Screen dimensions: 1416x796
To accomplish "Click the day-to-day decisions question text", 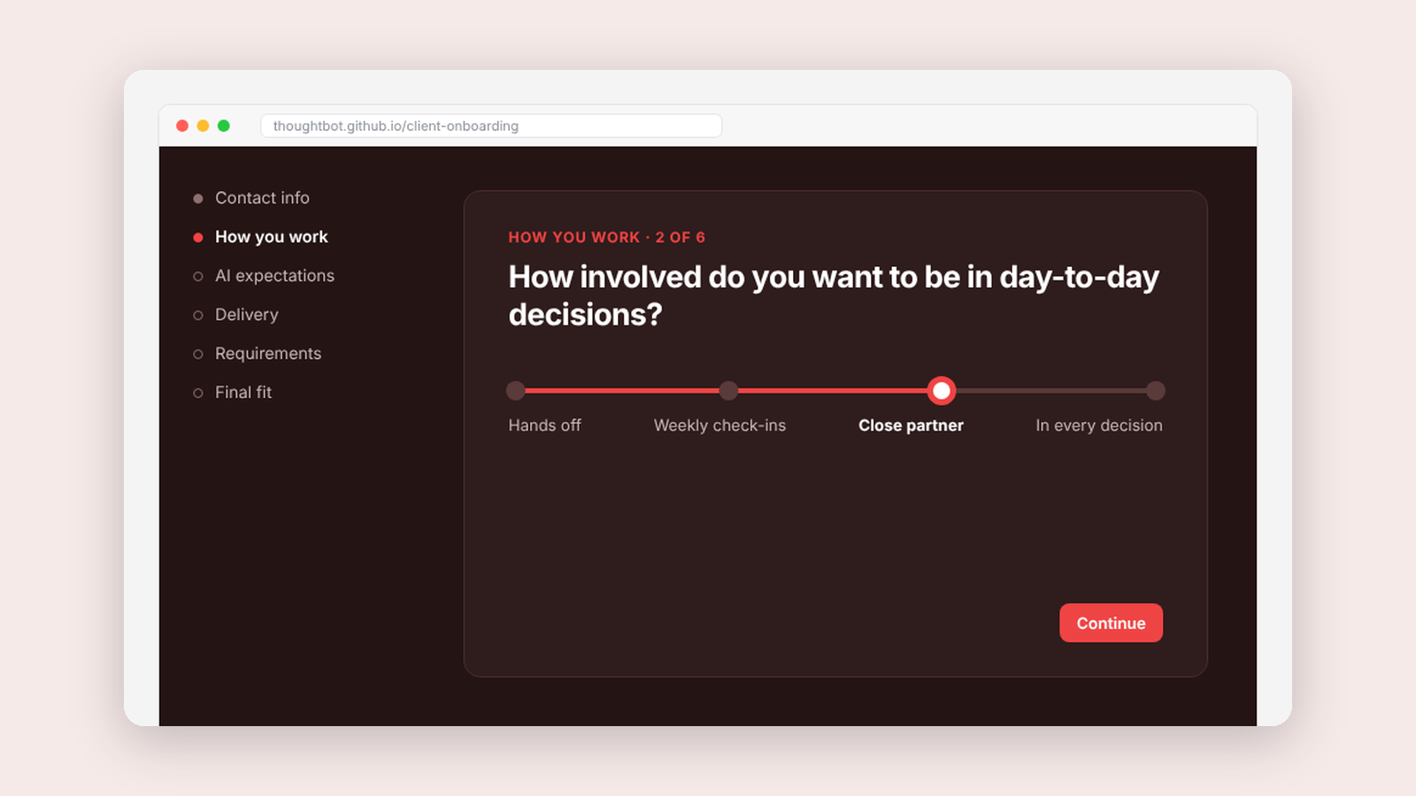I will point(834,295).
